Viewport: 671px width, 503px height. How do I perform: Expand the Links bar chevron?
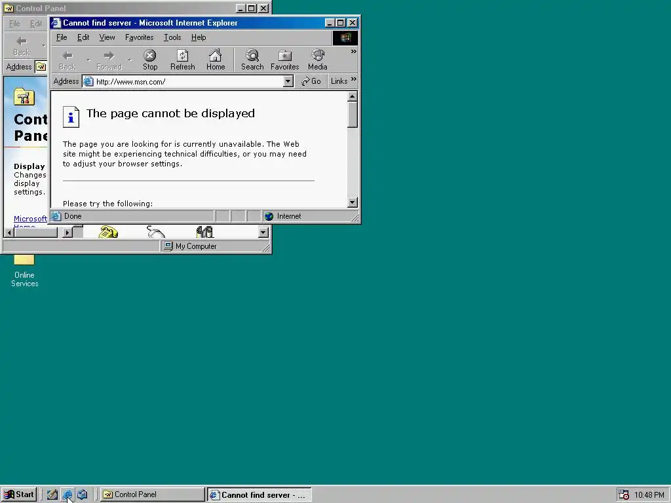click(x=353, y=79)
